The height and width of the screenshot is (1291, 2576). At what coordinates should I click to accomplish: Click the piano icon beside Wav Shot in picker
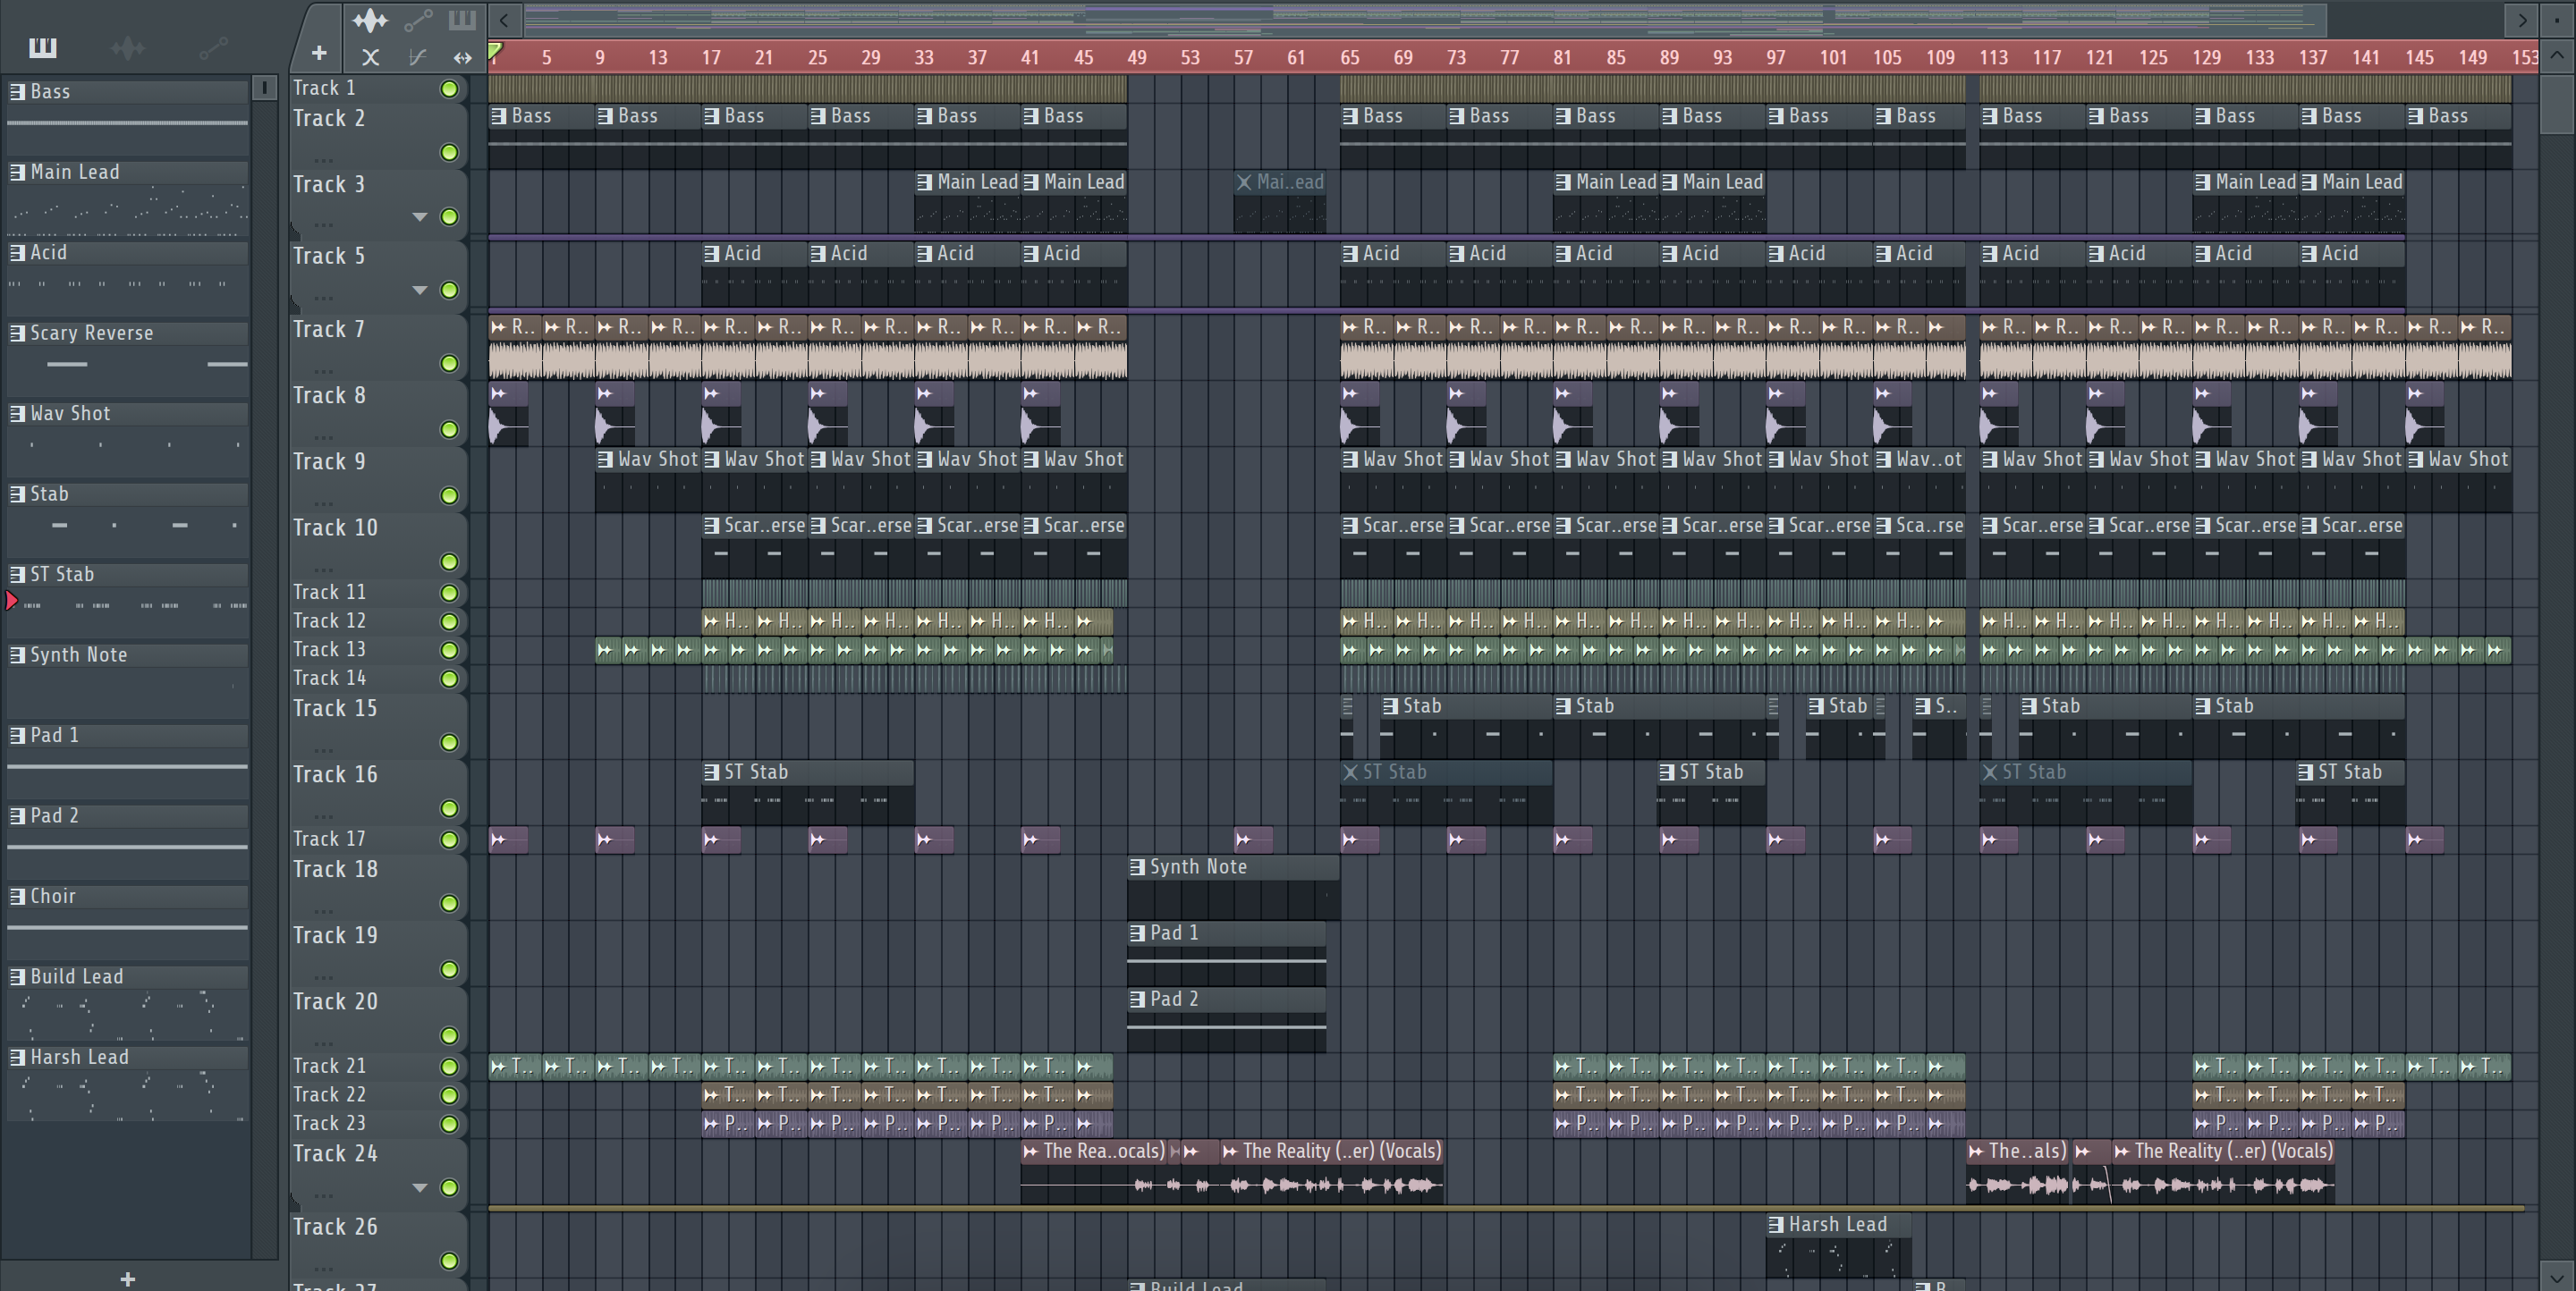click(x=17, y=414)
